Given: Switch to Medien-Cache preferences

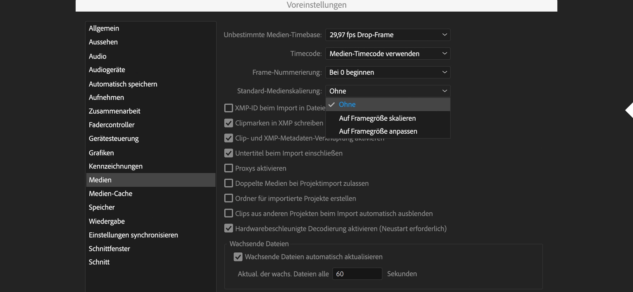Looking at the screenshot, I should (x=111, y=193).
